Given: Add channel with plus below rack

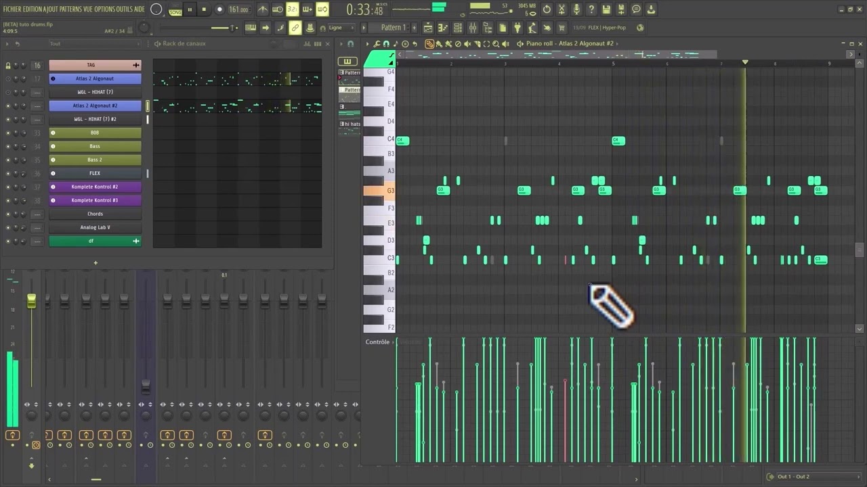Looking at the screenshot, I should [x=96, y=262].
